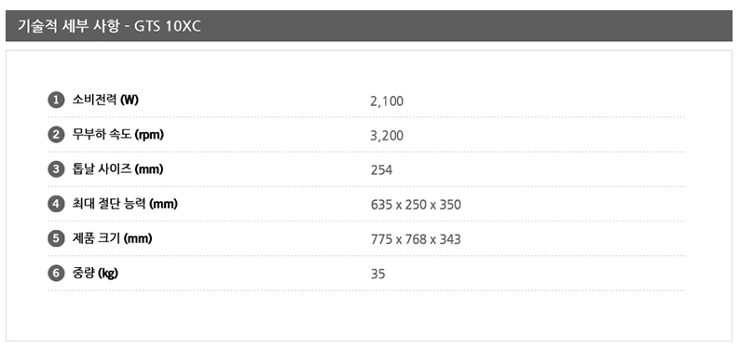
Task: Select the 톱날 사이즈 (mm) label
Action: click(117, 169)
